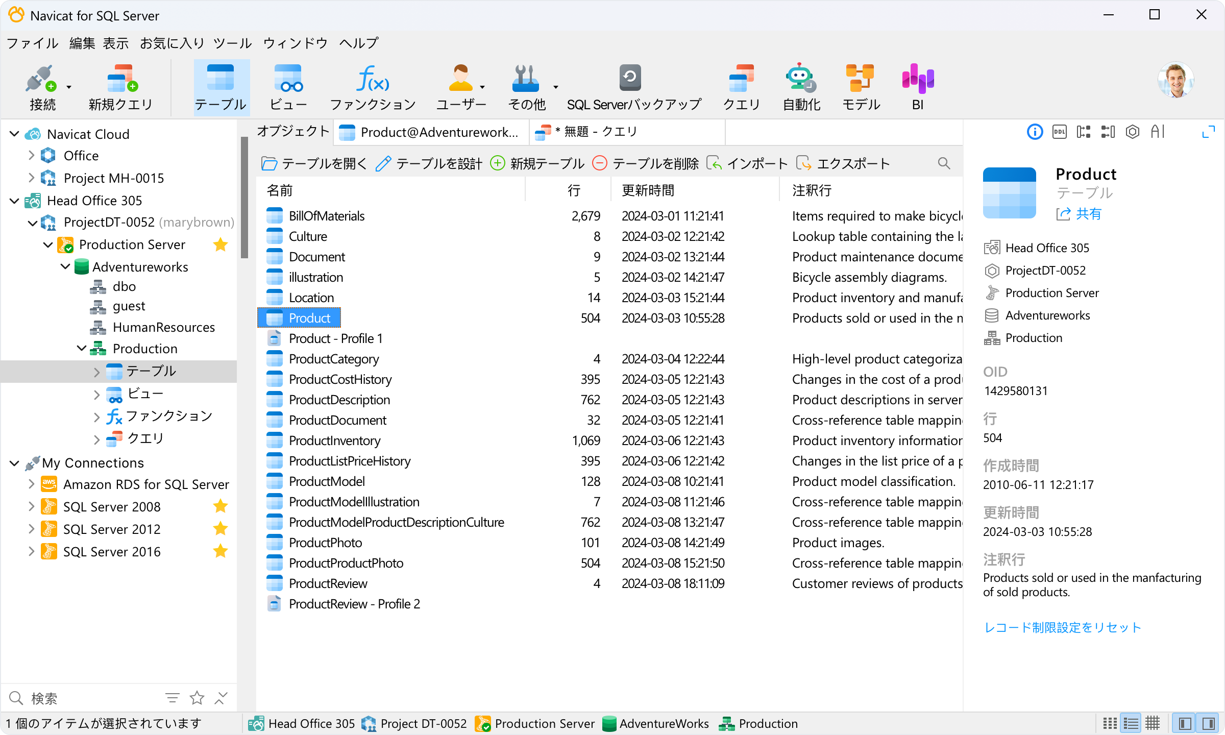
Task: Click テーブルを設計 button
Action: (429, 163)
